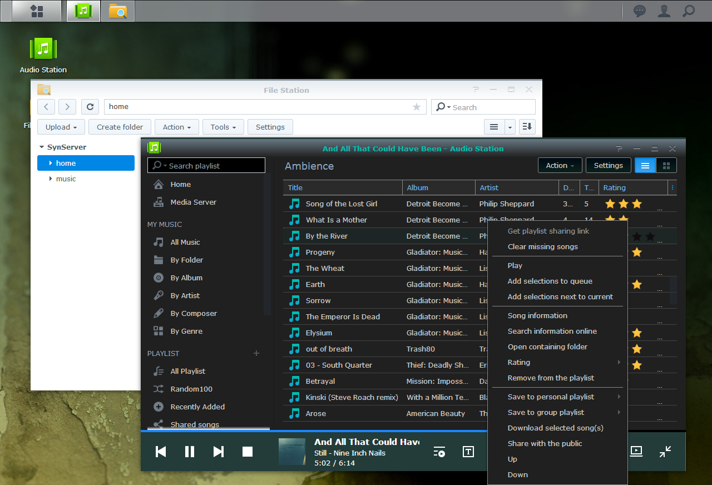Collapse the SynServer tree node

click(x=42, y=147)
